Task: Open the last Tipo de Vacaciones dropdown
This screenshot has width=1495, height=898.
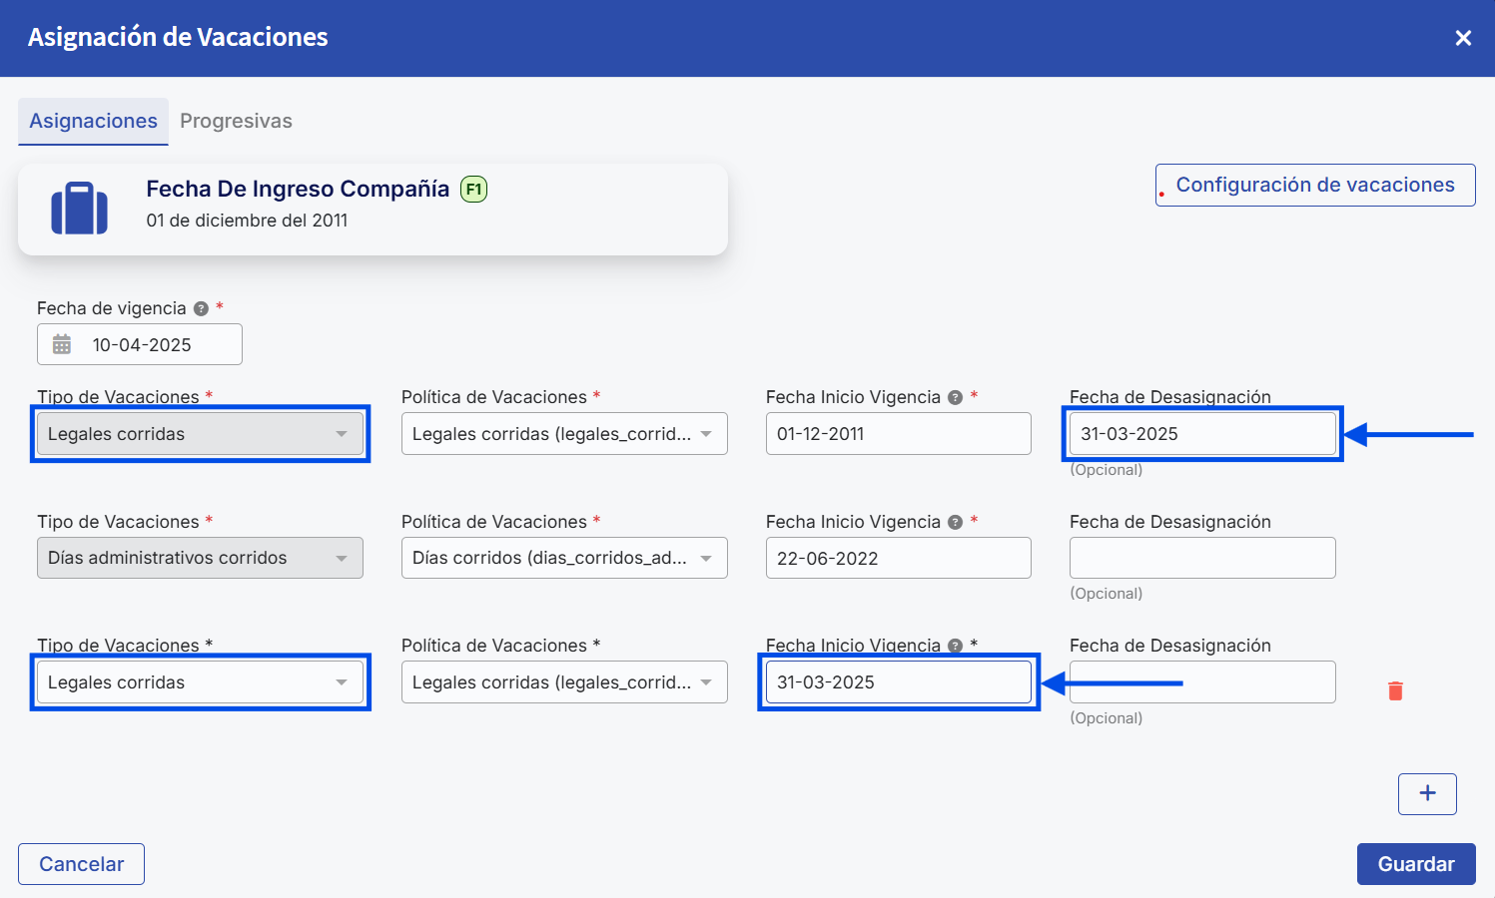Action: pyautogui.click(x=200, y=682)
